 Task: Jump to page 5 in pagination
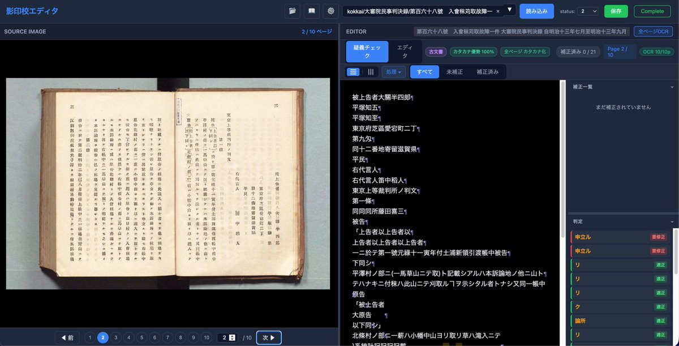[x=141, y=338]
